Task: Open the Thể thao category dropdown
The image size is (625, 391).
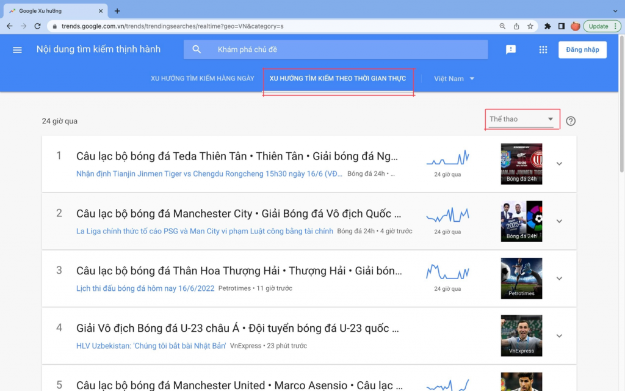Action: click(521, 119)
